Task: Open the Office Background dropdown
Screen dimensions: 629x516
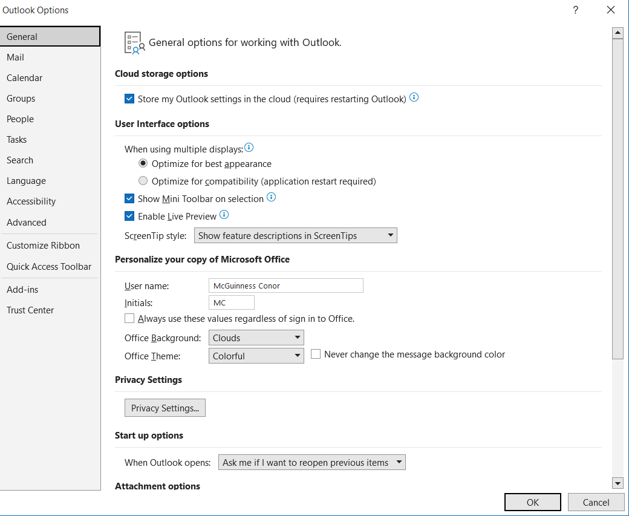Action: [256, 338]
